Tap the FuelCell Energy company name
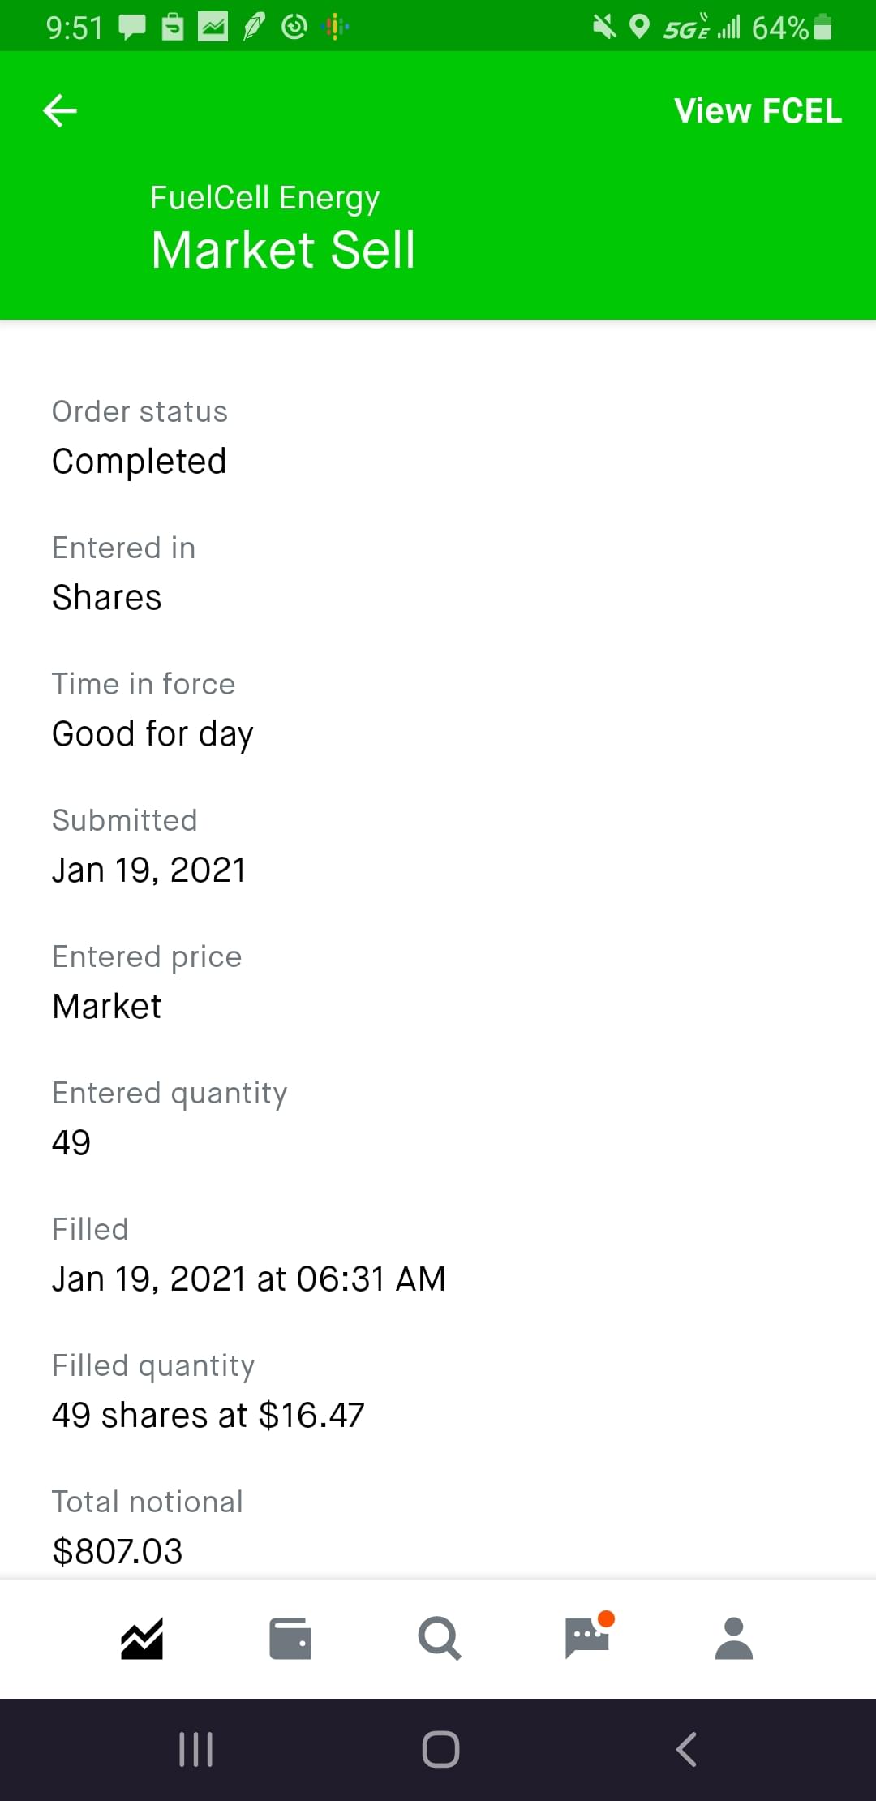 (x=264, y=198)
